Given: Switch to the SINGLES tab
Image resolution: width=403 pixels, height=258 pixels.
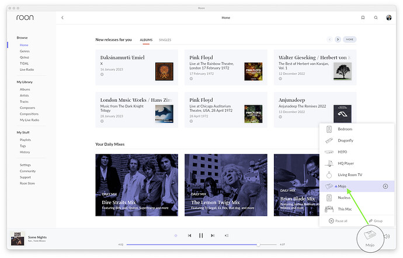Looking at the screenshot, I should click(x=165, y=40).
